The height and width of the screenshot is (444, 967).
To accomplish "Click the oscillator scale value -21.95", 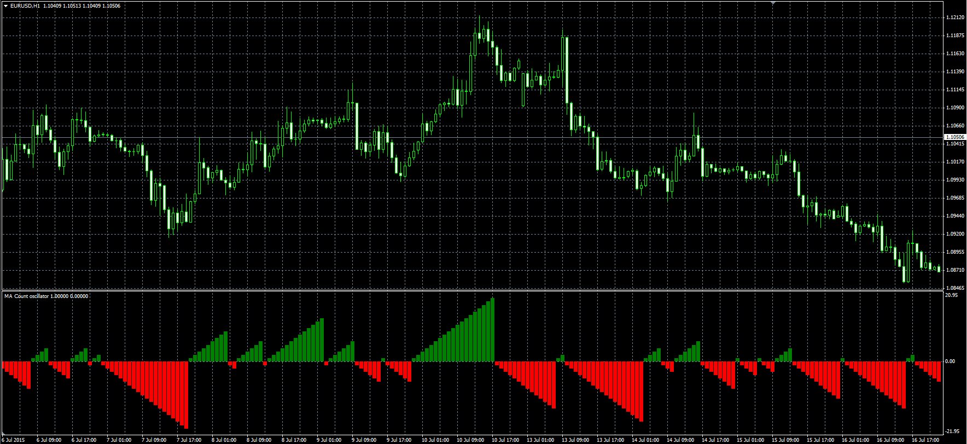I will click(x=952, y=431).
